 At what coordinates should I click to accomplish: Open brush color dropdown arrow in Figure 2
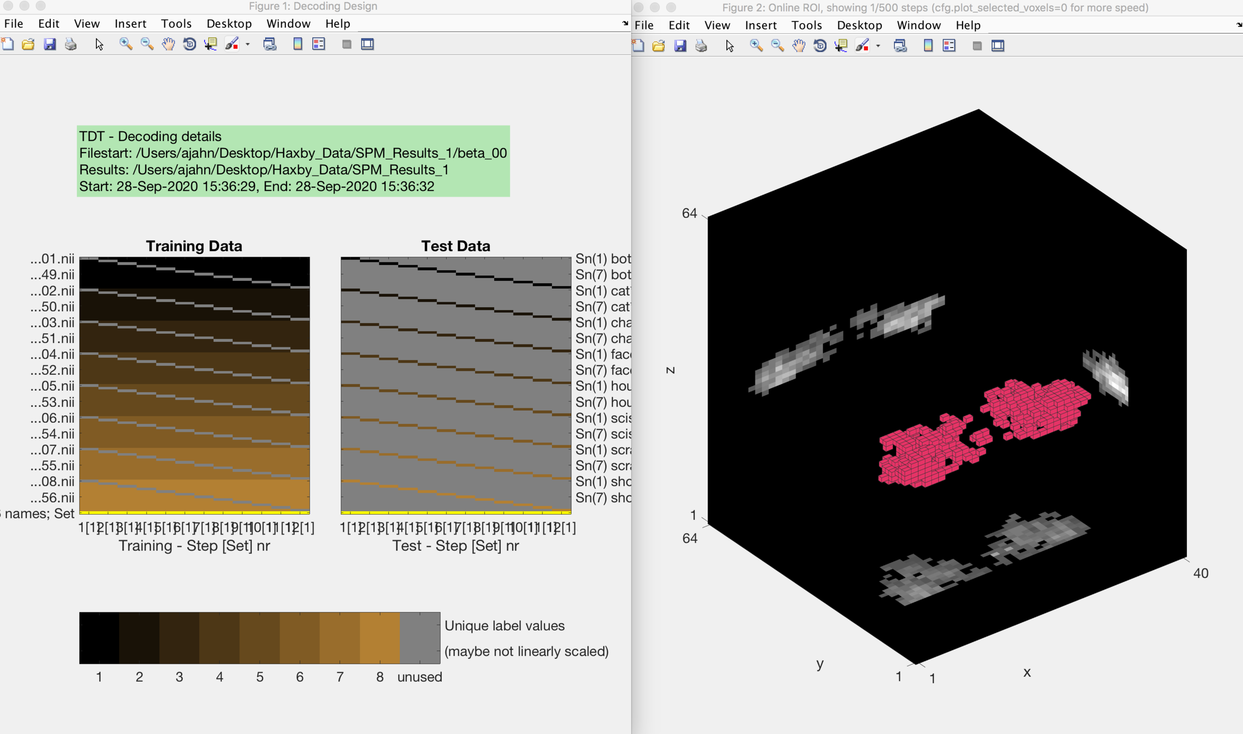(878, 46)
